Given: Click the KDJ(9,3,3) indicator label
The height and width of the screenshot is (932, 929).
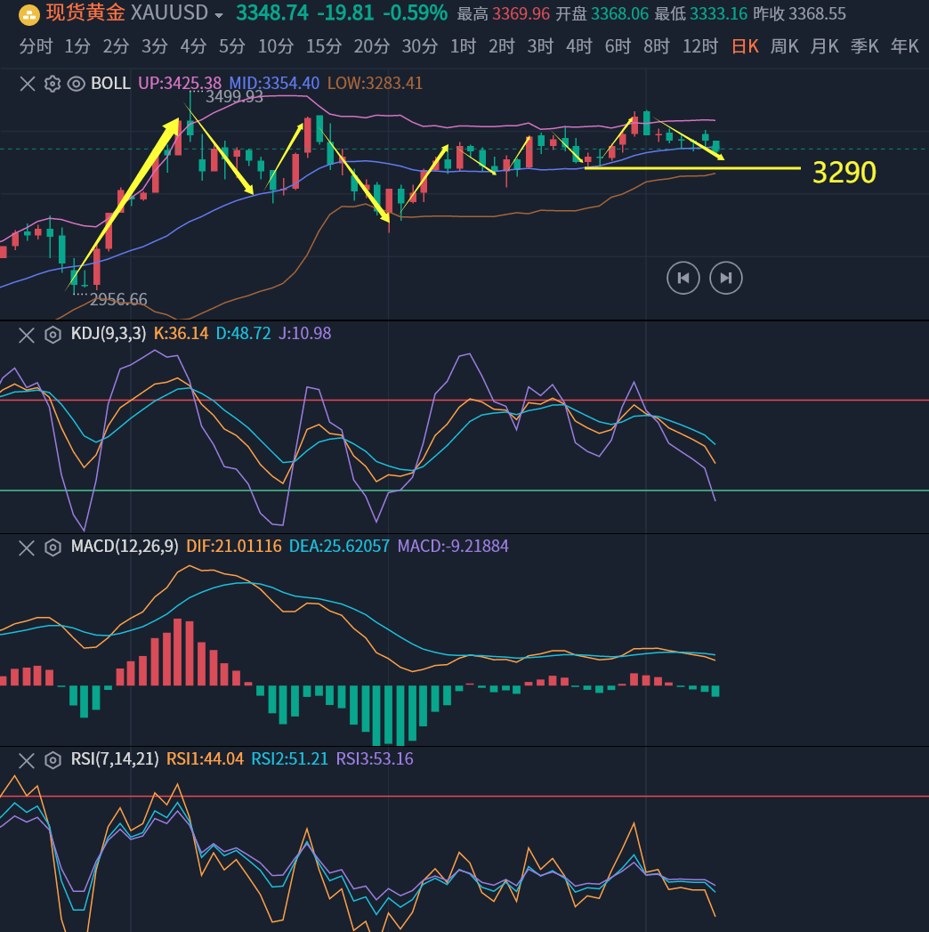Looking at the screenshot, I should click(x=109, y=334).
